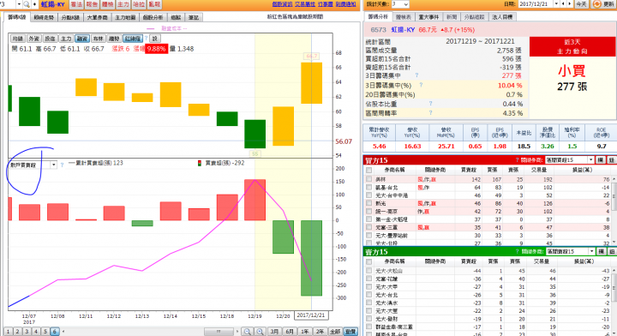Click the 今天 button
This screenshot has width=617, height=336.
pos(581,4)
